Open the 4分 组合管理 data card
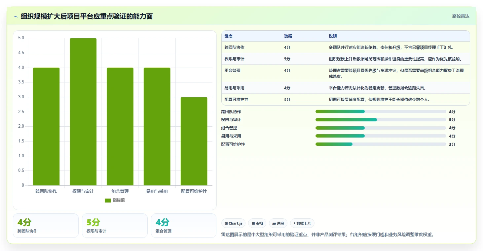The width and height of the screenshot is (483, 251). 184,226
